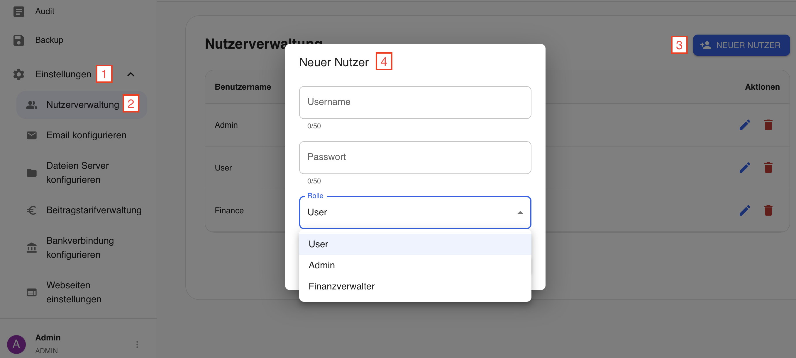The height and width of the screenshot is (358, 796).
Task: Open Email konfigurieren settings
Action: [82, 135]
